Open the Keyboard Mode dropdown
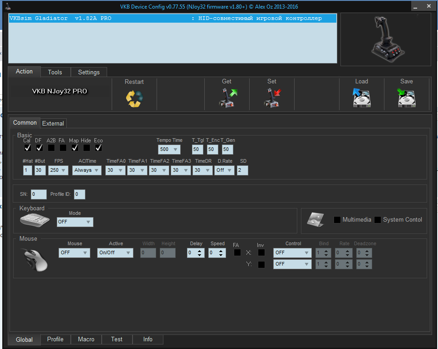 point(75,222)
